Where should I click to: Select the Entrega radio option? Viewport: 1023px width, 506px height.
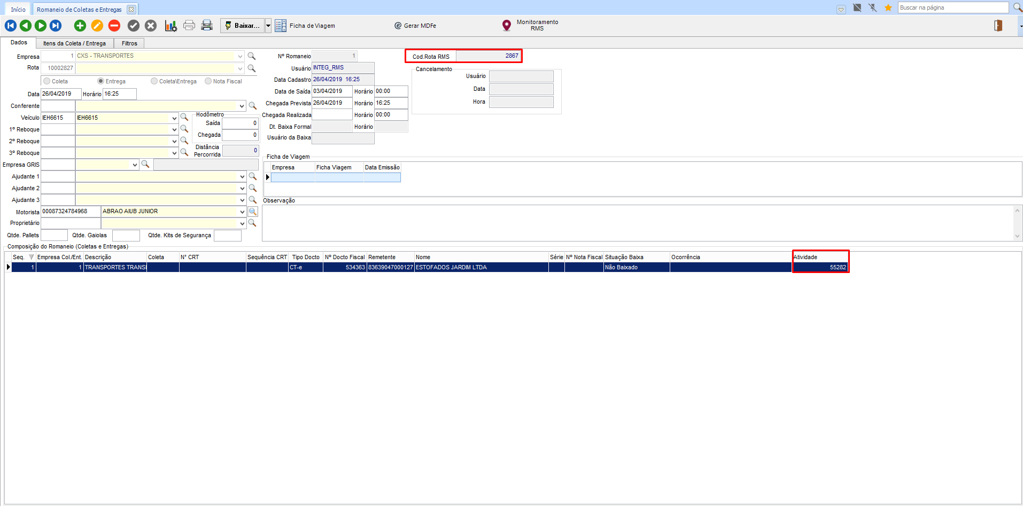click(100, 81)
